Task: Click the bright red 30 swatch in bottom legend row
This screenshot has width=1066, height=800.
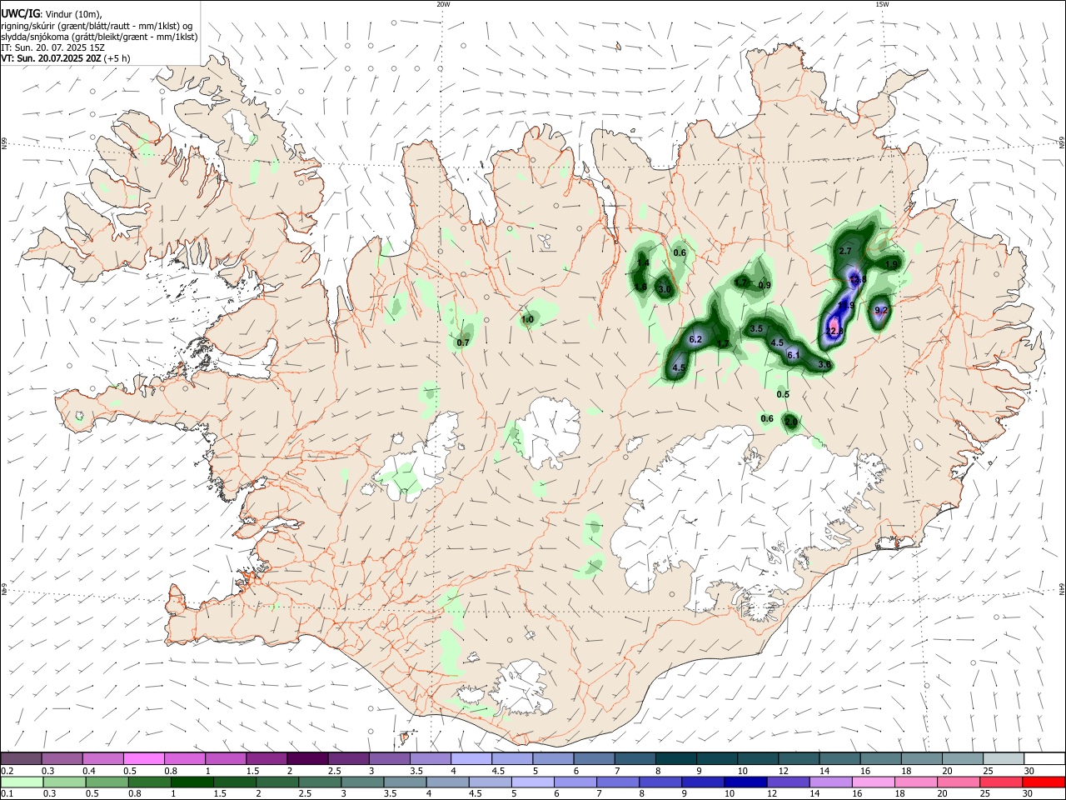Action: click(1044, 782)
